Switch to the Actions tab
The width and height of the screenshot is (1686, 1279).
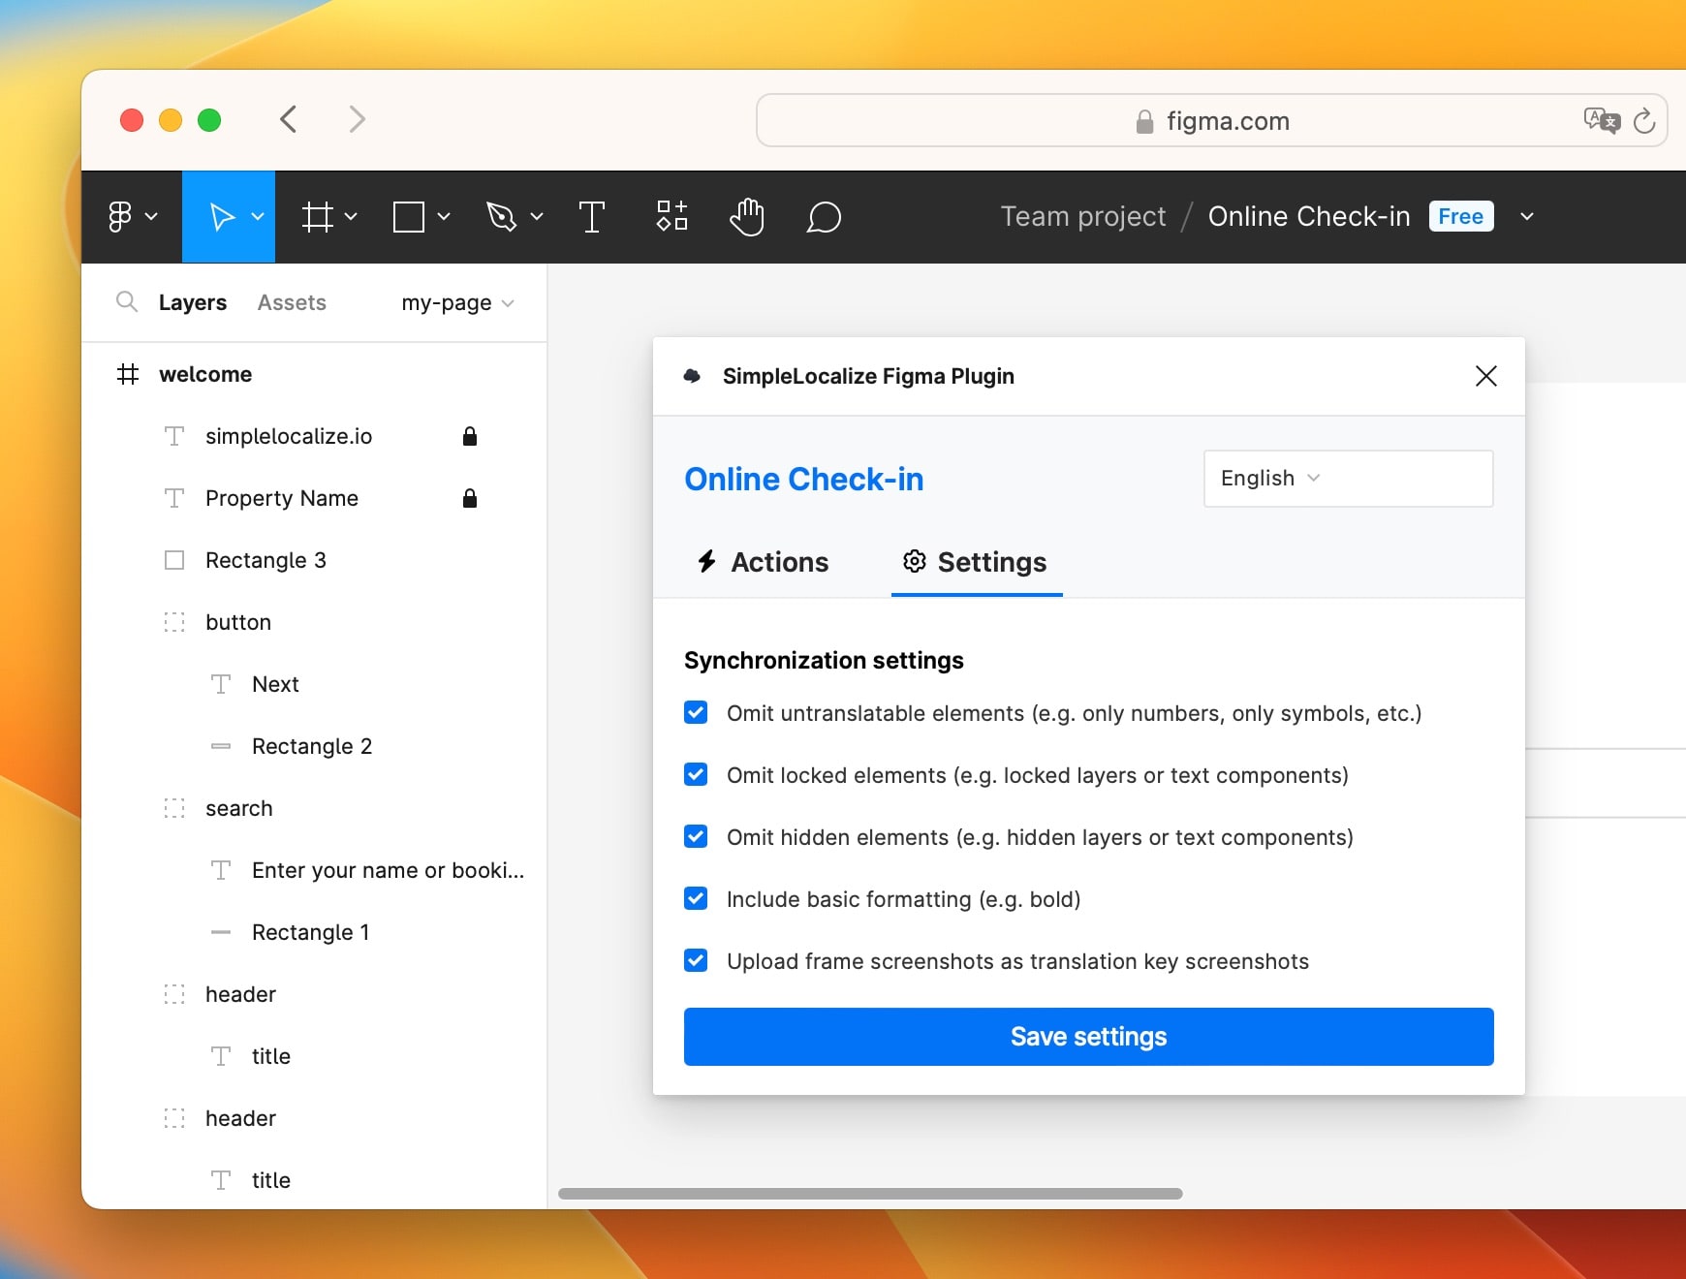pos(763,562)
